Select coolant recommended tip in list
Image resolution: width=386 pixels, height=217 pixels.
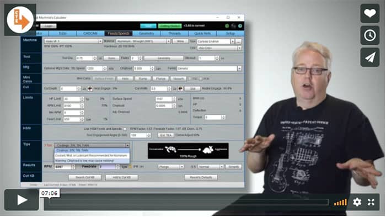pyautogui.click(x=91, y=156)
